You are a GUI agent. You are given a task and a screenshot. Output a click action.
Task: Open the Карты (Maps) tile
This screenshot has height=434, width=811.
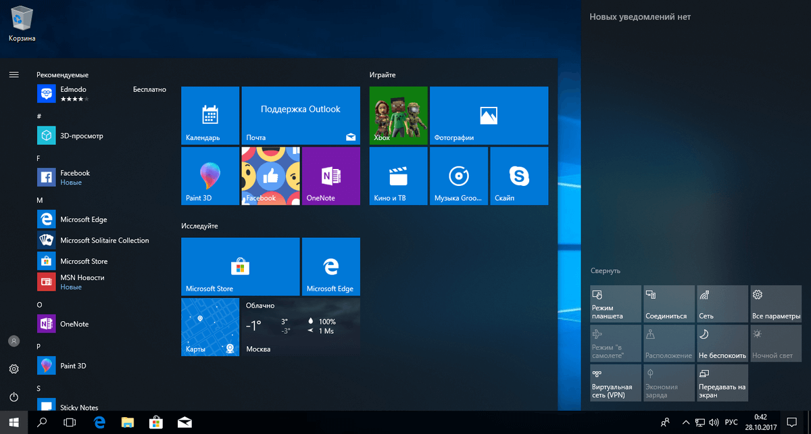210,327
